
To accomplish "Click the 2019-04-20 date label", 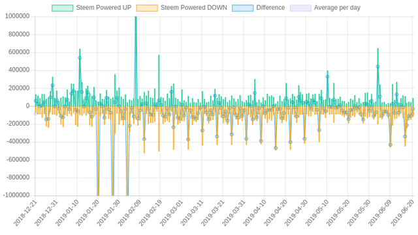I will point(276,214).
